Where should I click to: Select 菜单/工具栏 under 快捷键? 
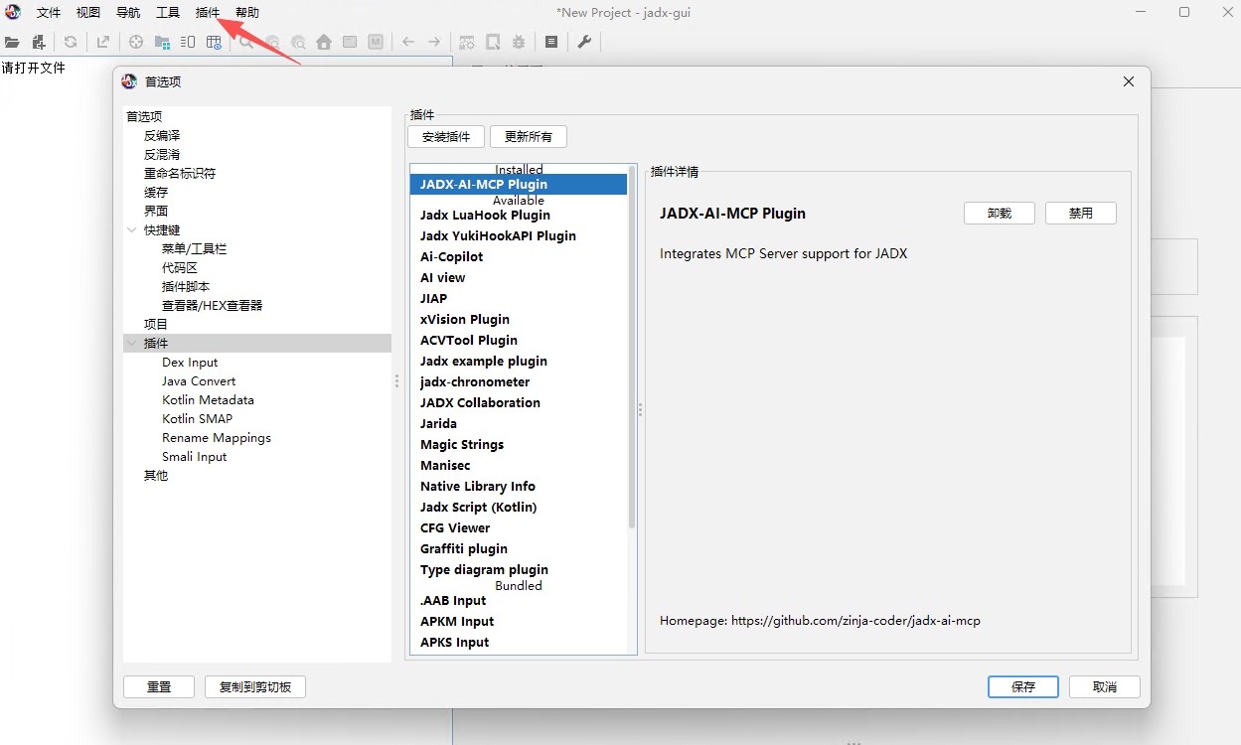[195, 248]
